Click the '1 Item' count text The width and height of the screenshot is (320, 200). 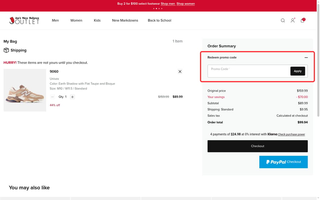click(178, 41)
